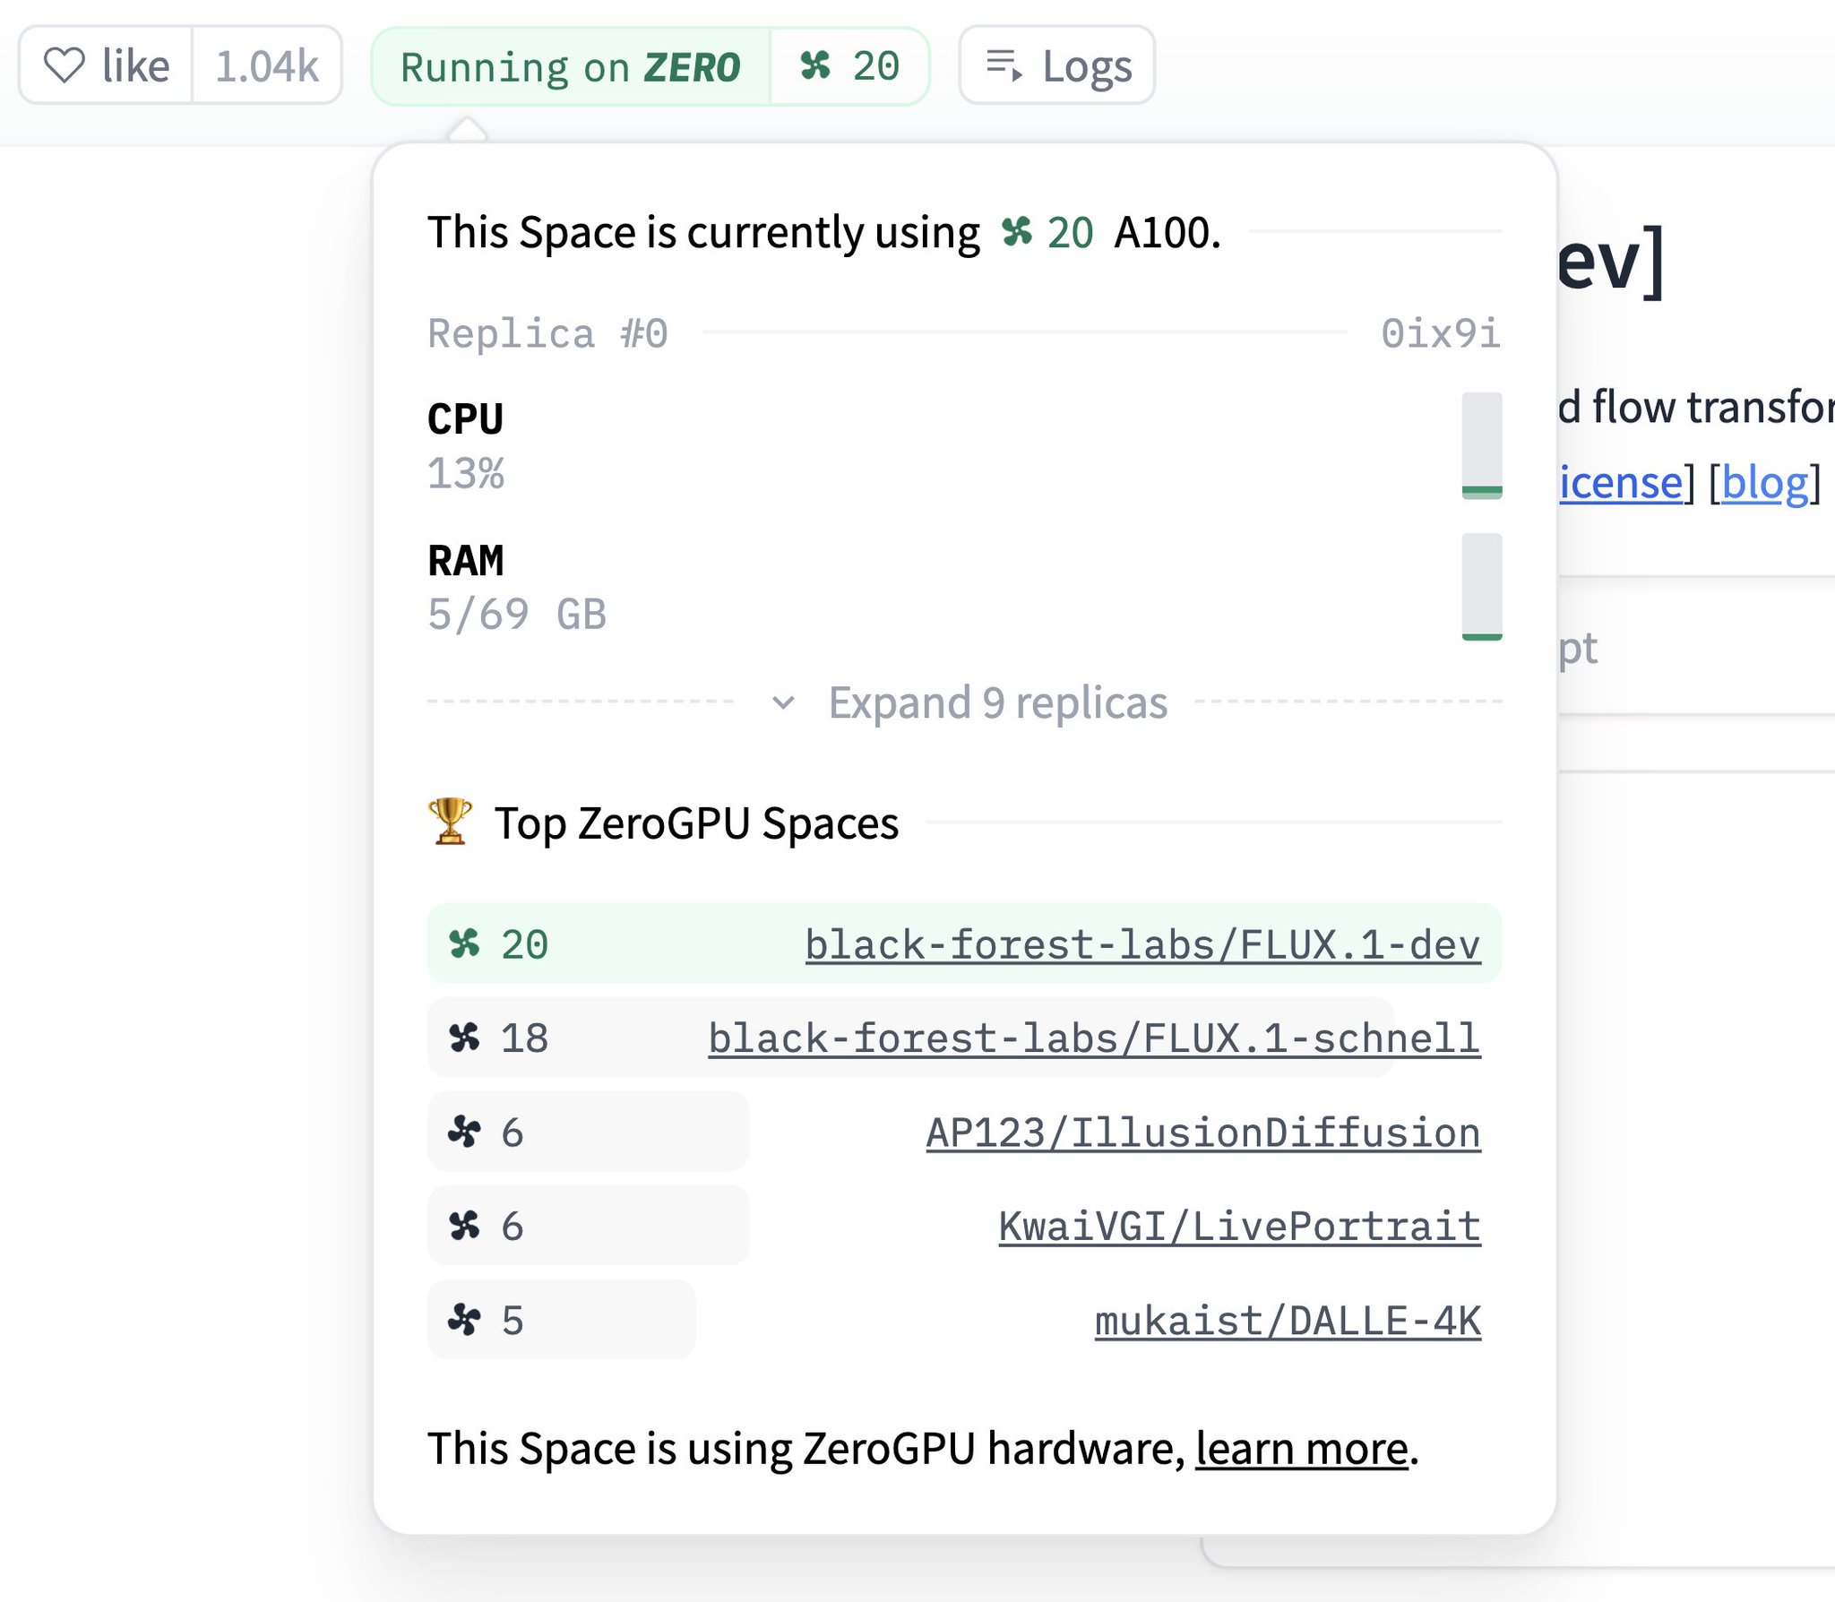The width and height of the screenshot is (1835, 1602).
Task: Open the partially hidden license link
Action: [x=1620, y=483]
